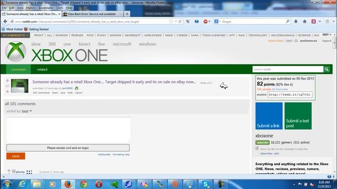Image resolution: width=337 pixels, height=189 pixels.
Task: Go back with the browser back arrow
Action: click(5, 22)
